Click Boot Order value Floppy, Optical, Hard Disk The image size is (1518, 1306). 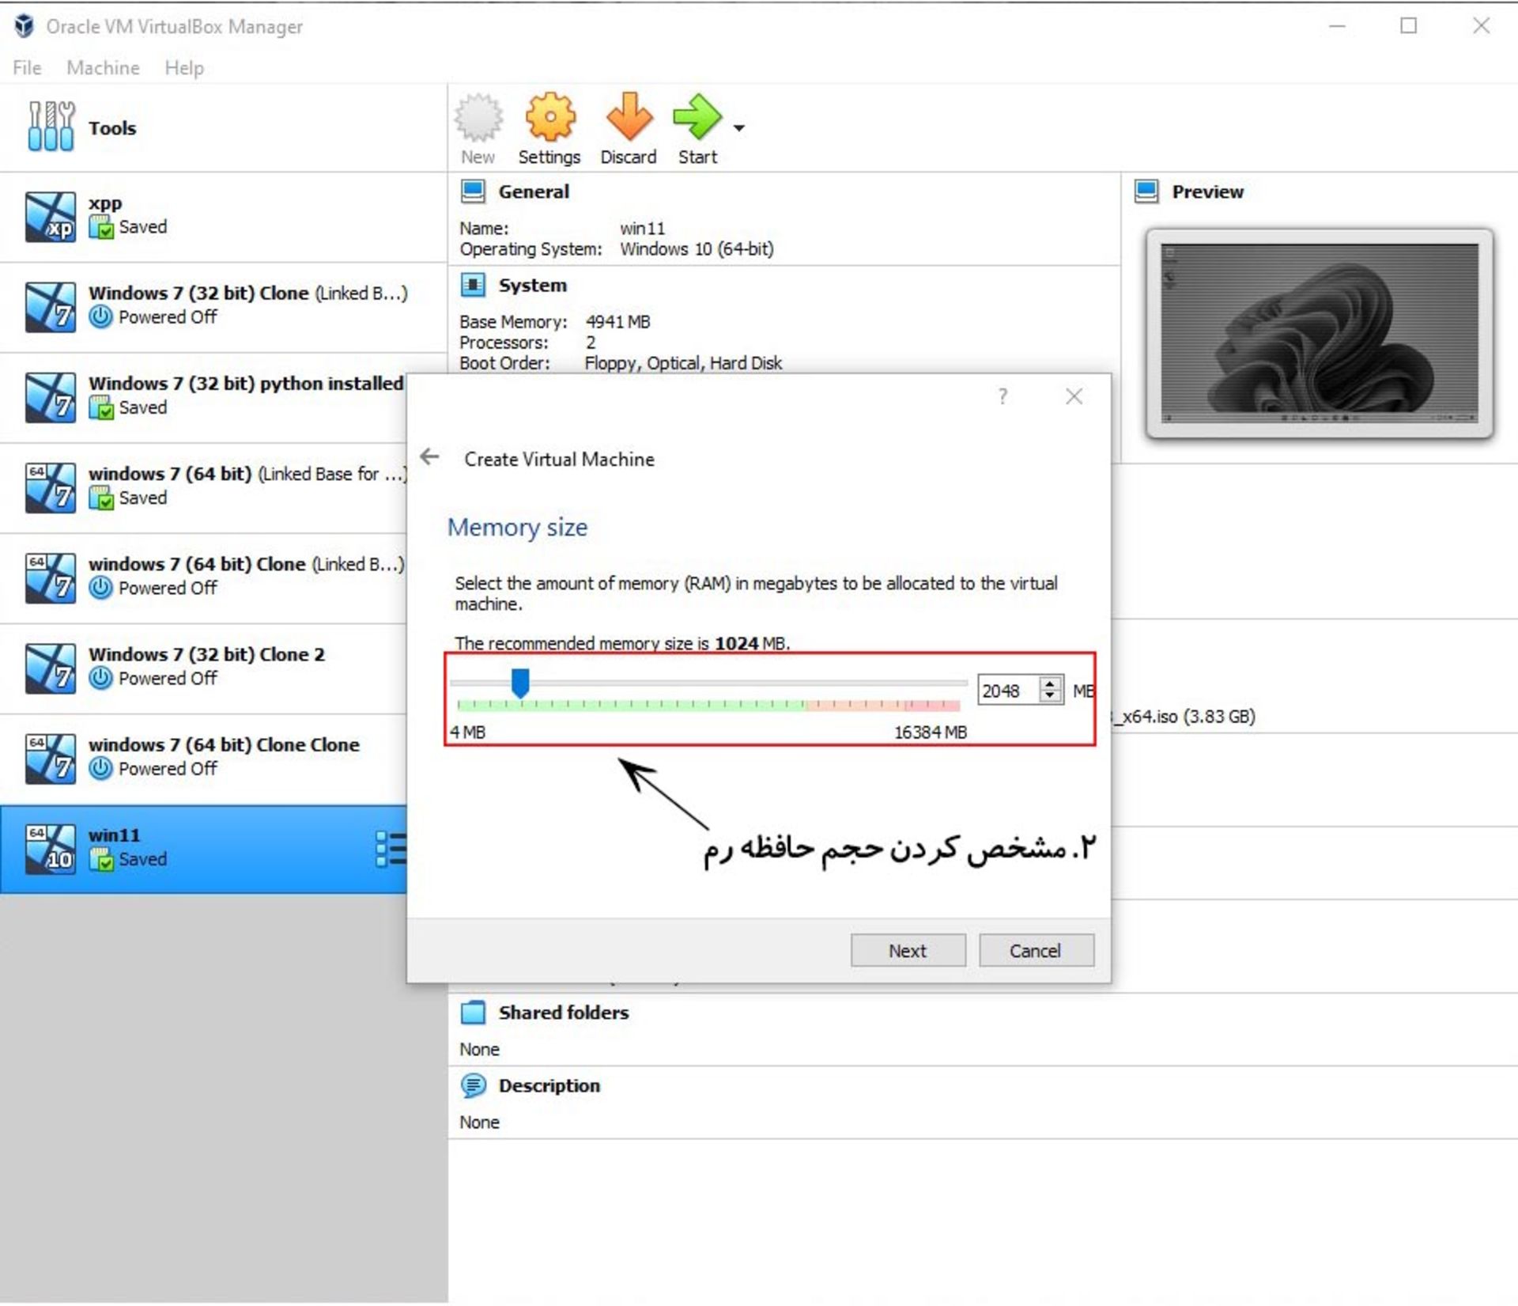683,363
